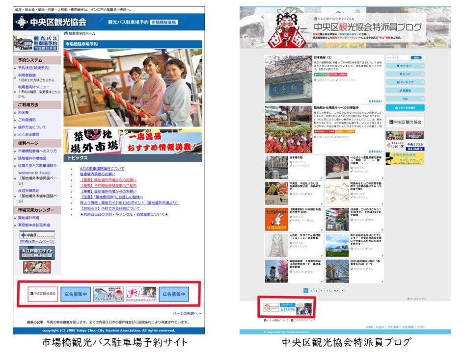Expand the アーカイブ section in the blog sidebar

(405, 82)
